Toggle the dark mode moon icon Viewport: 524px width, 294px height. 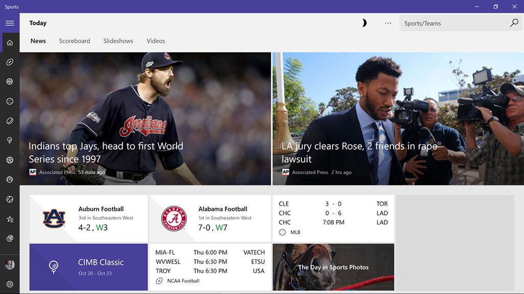(364, 23)
